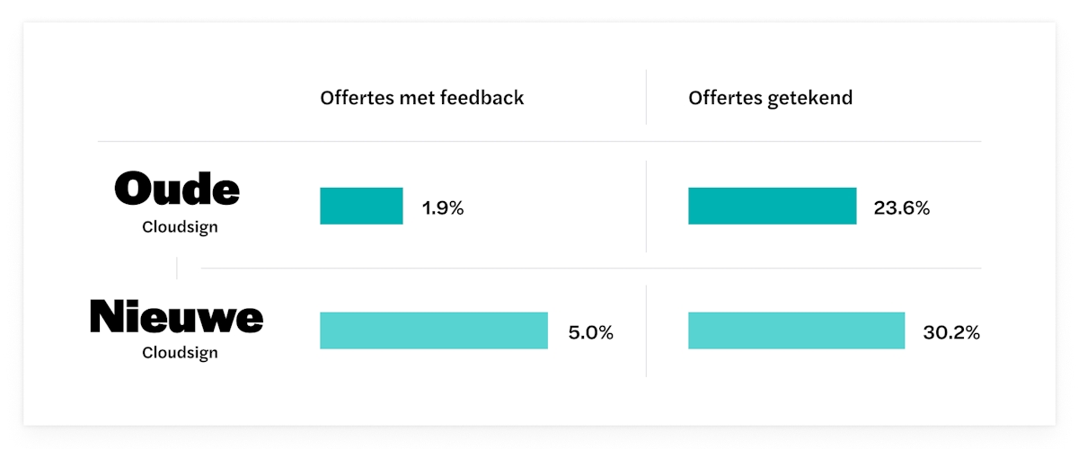Viewport: 1078px width, 449px height.
Task: Select the bold "Nieuwe" row heading
Action: pos(177,318)
